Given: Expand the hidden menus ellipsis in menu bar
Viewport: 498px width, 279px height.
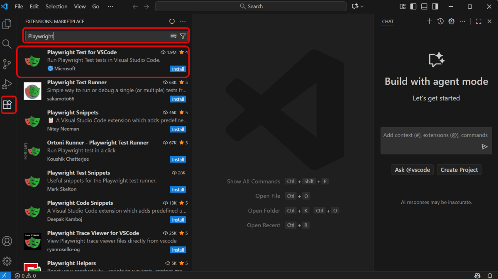Looking at the screenshot, I should 110,7.
